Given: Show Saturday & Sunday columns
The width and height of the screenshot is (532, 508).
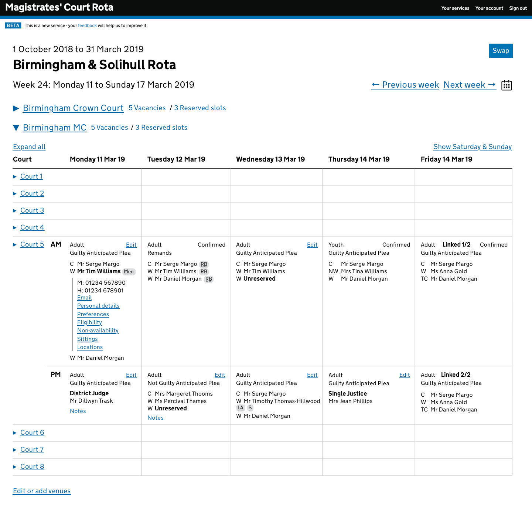Looking at the screenshot, I should point(472,147).
